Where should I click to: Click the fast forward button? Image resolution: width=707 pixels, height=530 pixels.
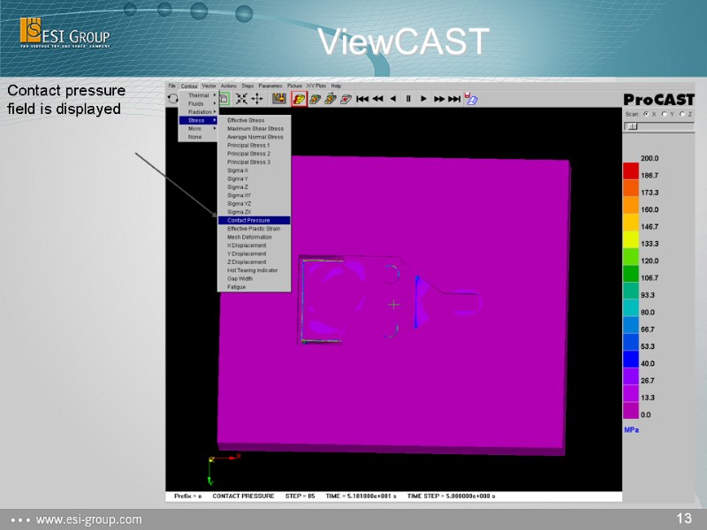pyautogui.click(x=438, y=99)
